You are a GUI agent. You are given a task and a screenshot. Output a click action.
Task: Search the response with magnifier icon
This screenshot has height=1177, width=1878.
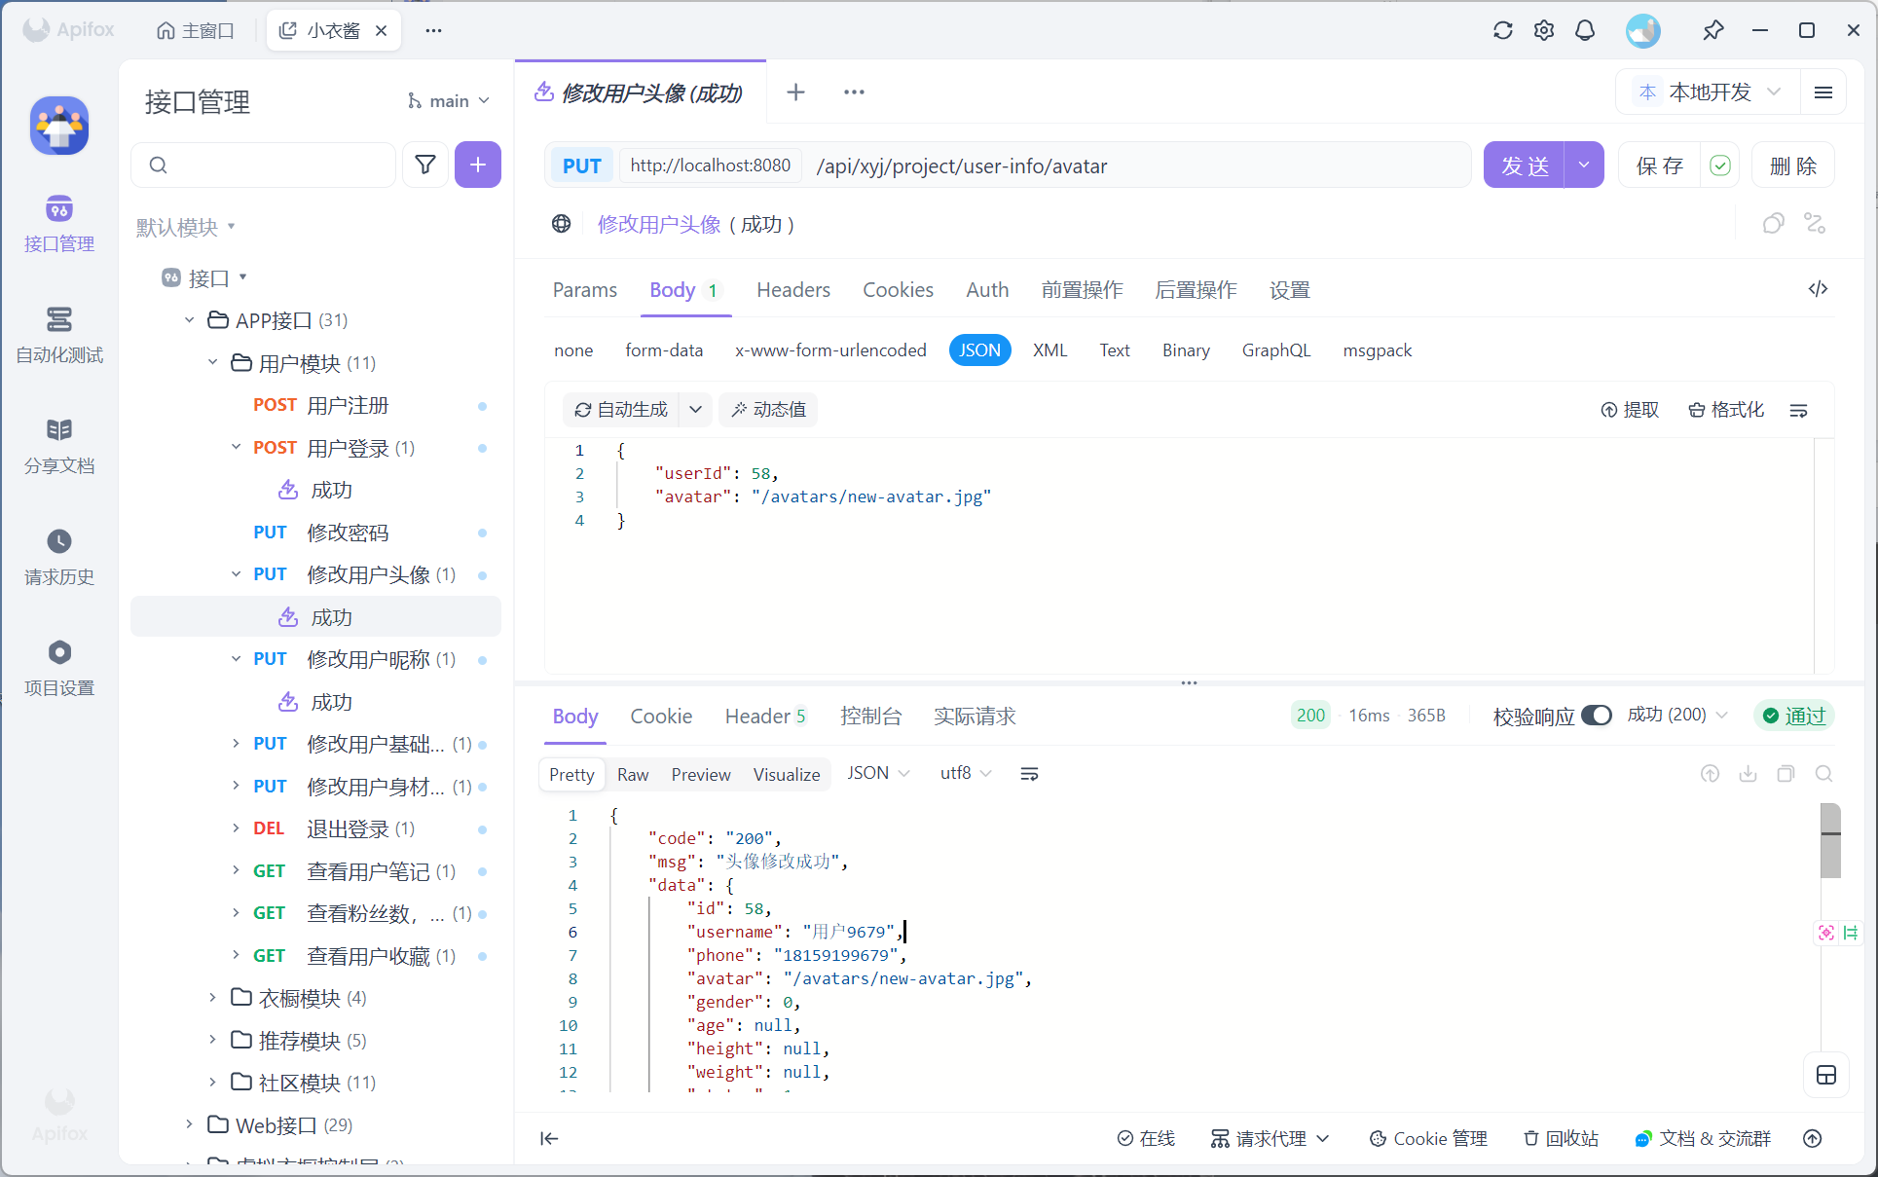(x=1823, y=774)
